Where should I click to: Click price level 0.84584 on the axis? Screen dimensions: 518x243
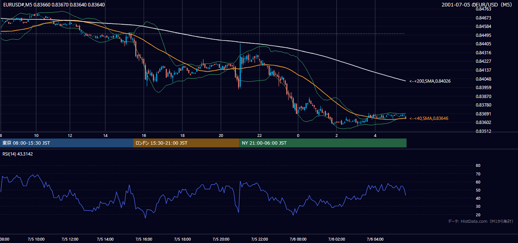click(x=483, y=26)
